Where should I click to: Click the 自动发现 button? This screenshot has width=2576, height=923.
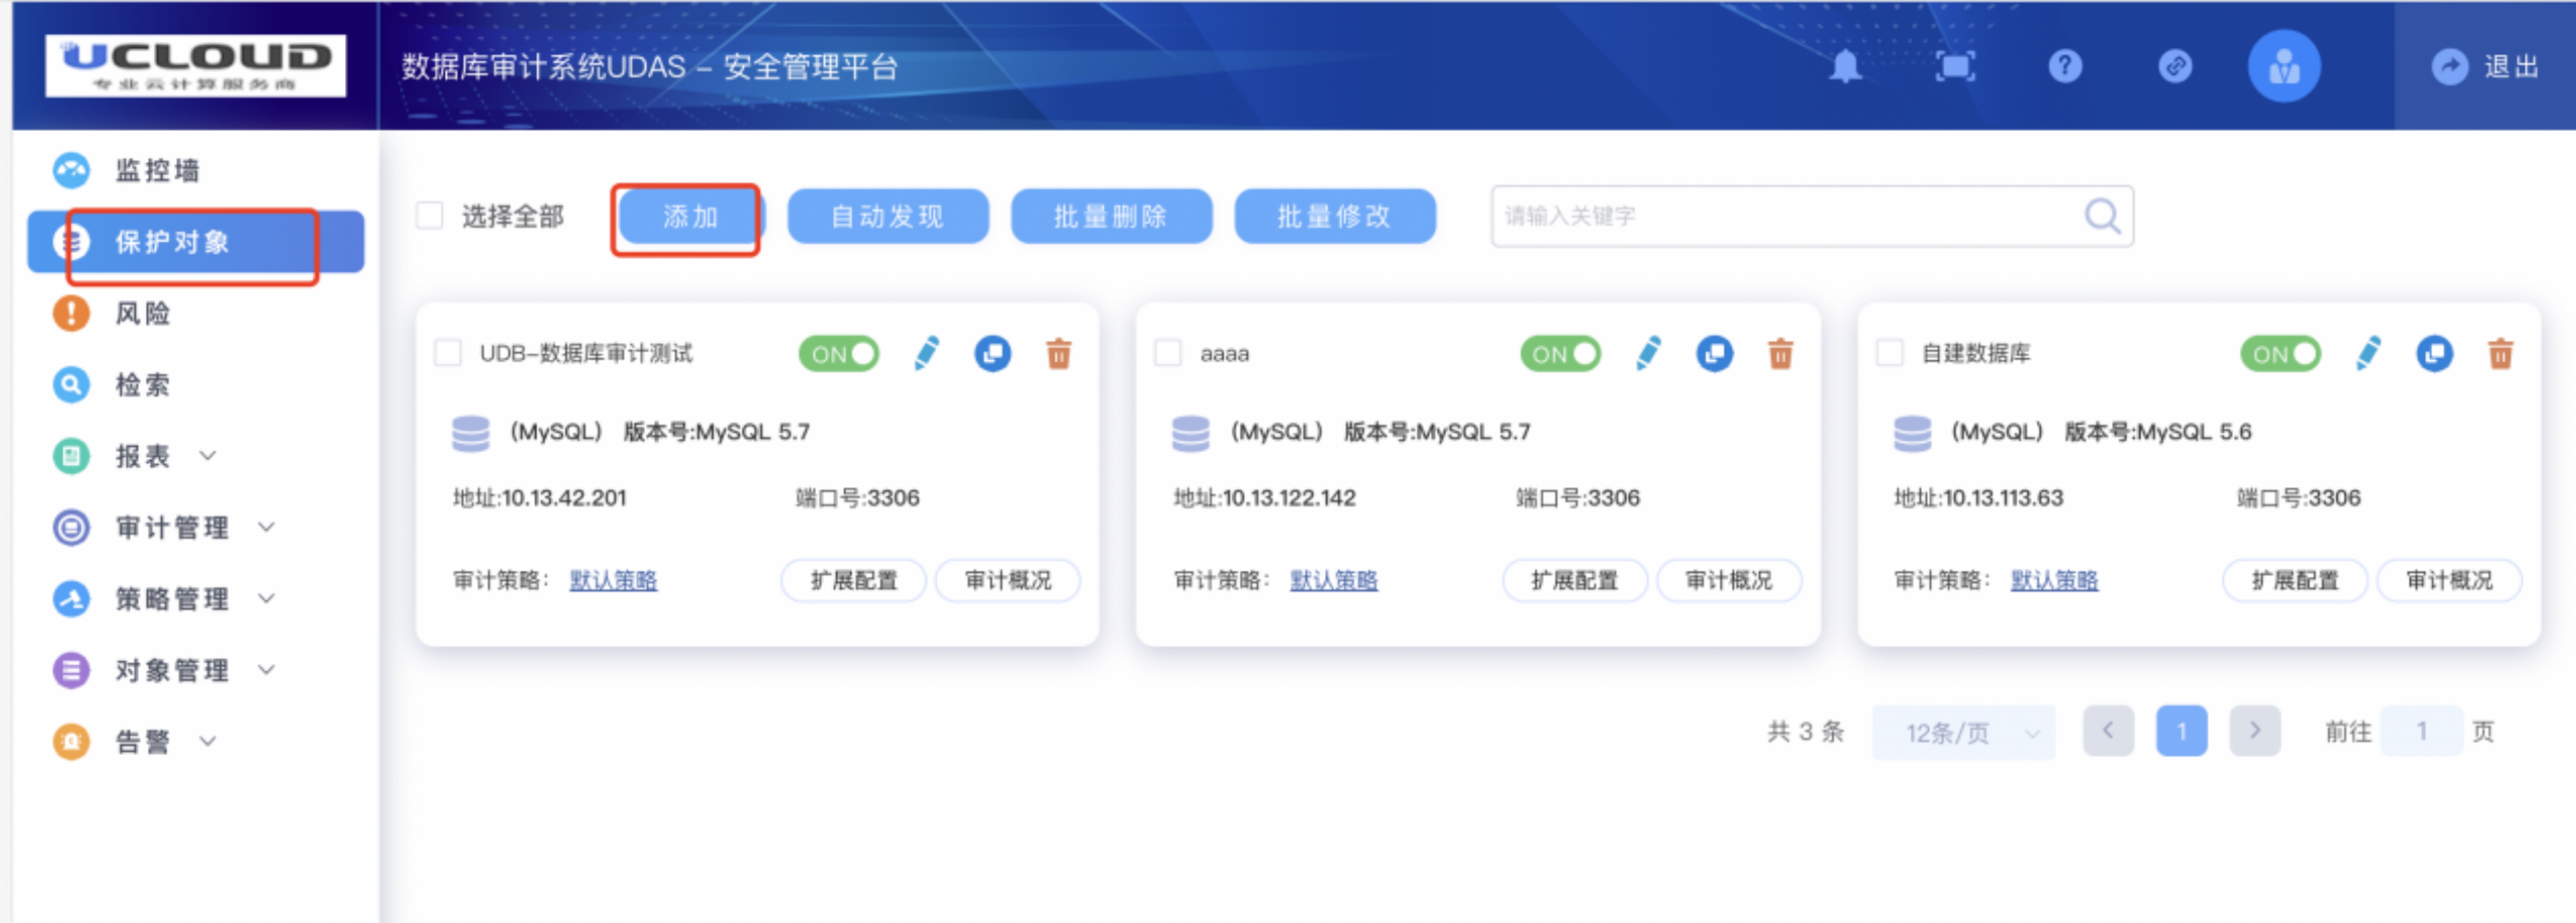click(888, 216)
